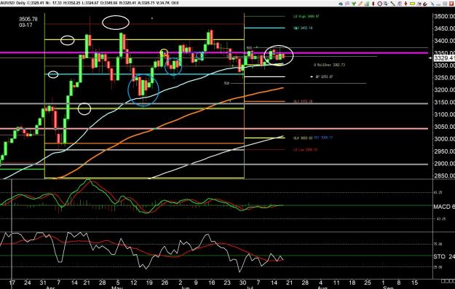Click date axis label 25
Viewport: 455px width, 289px height.
(x=367, y=282)
